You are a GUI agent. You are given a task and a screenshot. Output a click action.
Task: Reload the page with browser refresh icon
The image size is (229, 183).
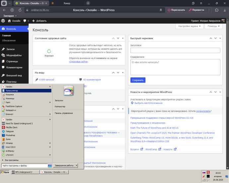pos(20,10)
